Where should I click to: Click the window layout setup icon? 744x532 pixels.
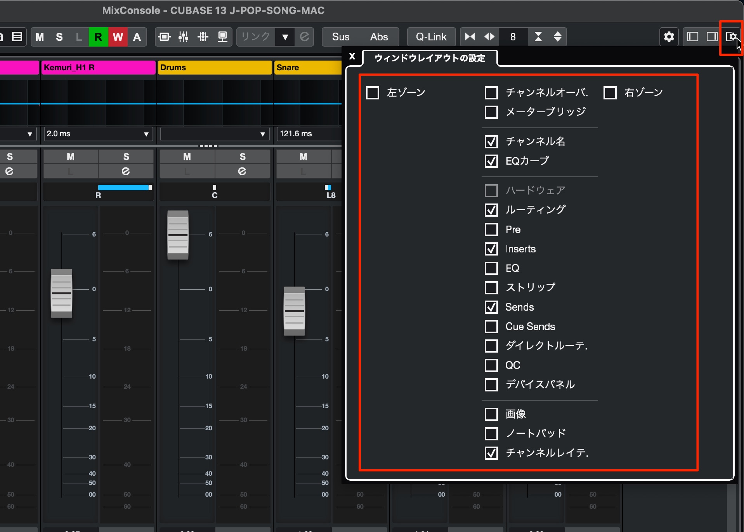(x=732, y=37)
